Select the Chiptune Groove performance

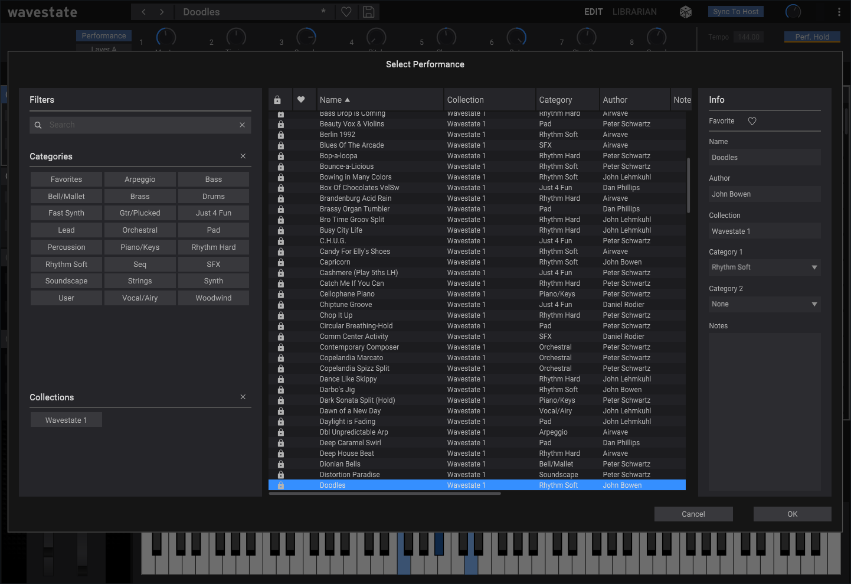477,305
